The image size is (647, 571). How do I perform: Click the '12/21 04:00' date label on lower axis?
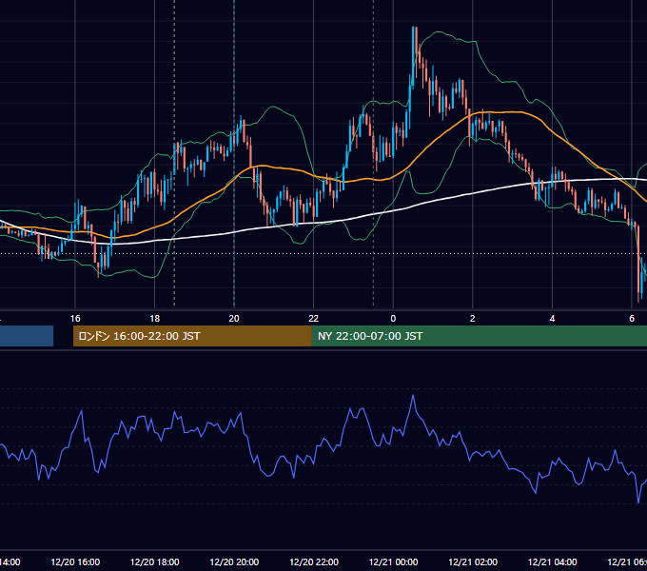[553, 562]
